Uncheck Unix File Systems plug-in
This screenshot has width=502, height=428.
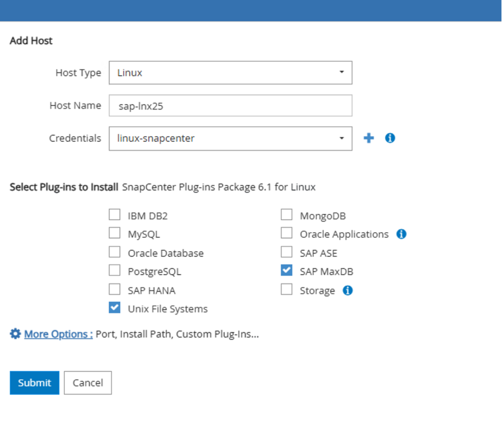point(114,308)
